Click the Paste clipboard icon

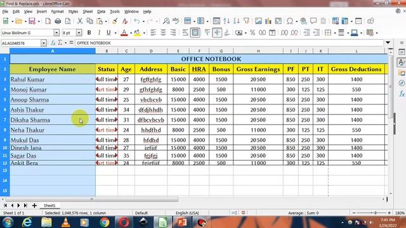(100, 21)
